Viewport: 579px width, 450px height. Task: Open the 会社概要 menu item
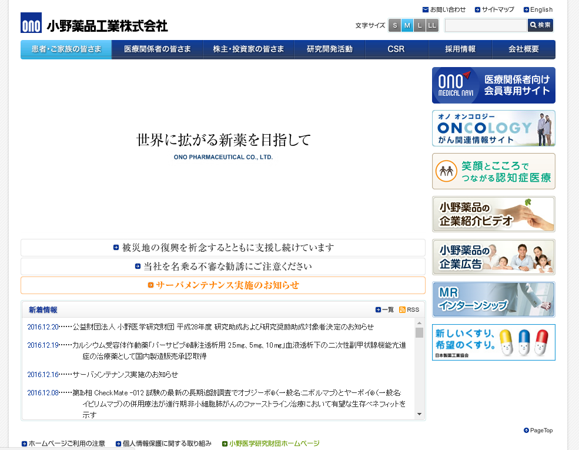tap(524, 49)
